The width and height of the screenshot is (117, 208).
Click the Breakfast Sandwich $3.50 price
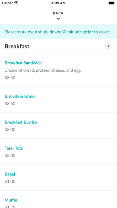pos(10,78)
